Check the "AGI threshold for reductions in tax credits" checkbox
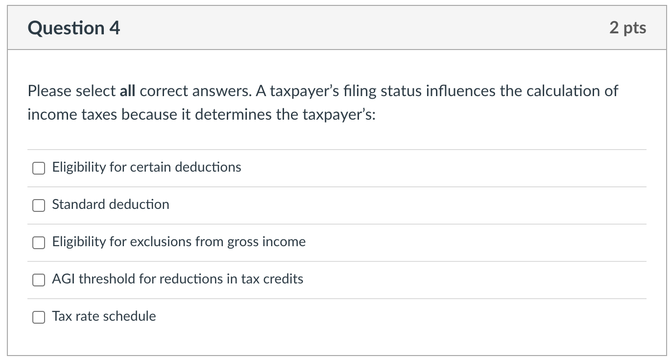The width and height of the screenshot is (672, 358). click(x=39, y=280)
